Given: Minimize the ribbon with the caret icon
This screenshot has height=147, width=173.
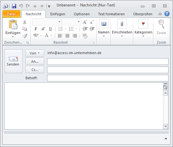Looking at the screenshot, I should tap(160, 14).
